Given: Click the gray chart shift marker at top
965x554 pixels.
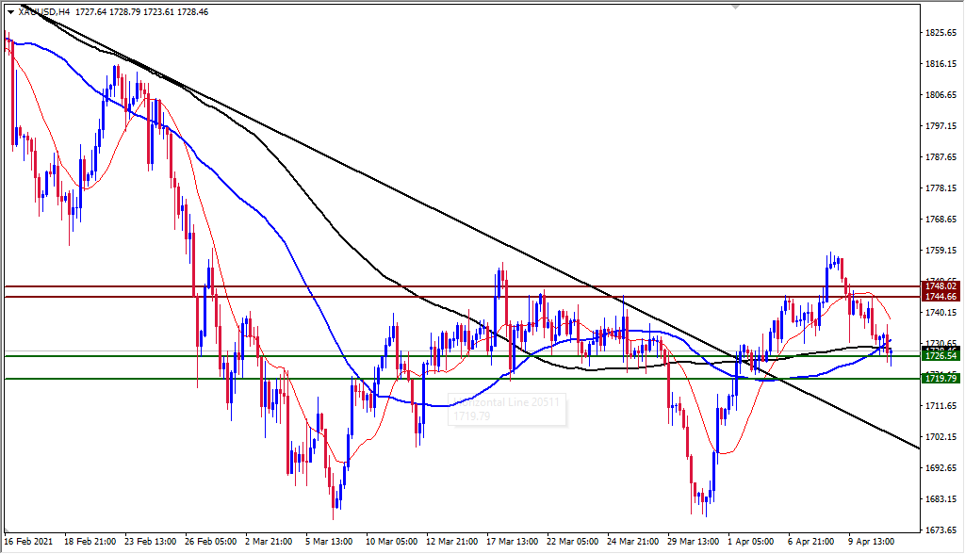Looking at the screenshot, I should pos(735,7).
